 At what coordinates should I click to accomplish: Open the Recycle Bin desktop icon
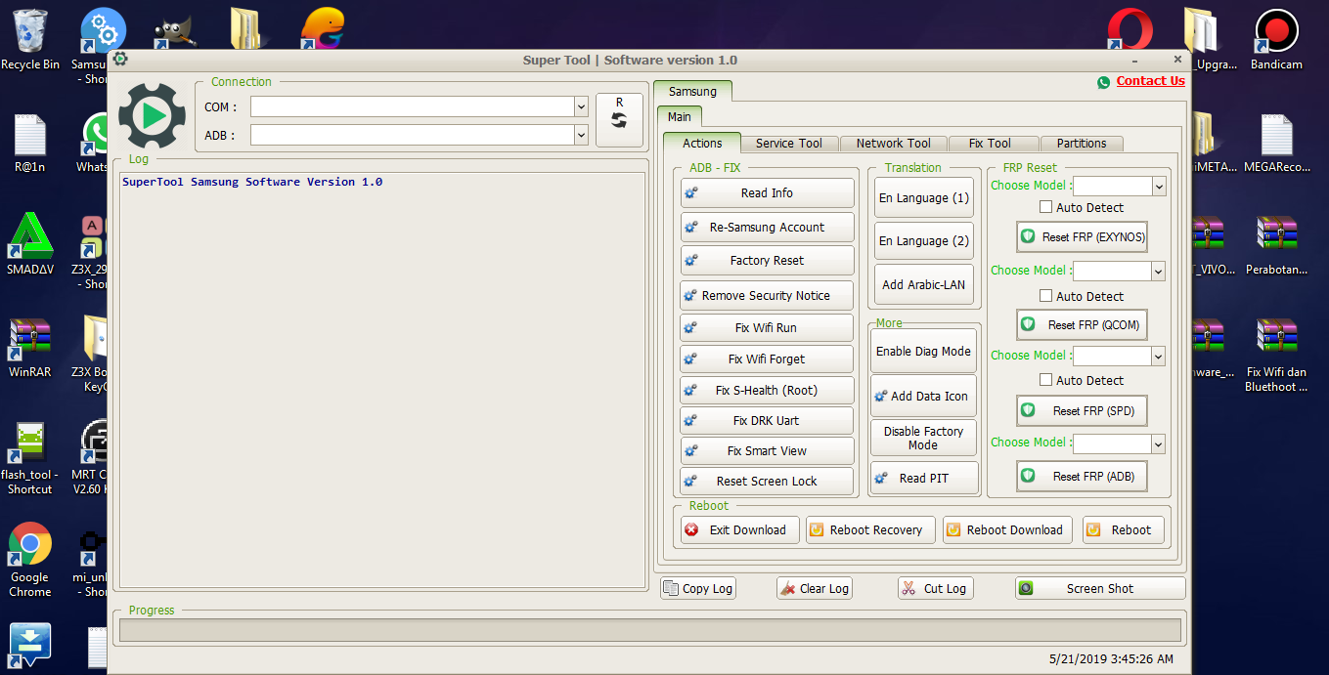point(30,40)
